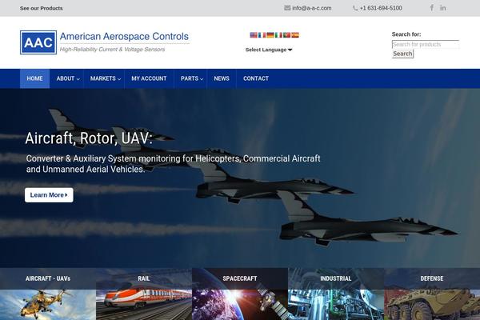Focus the Search for products field
Screen dimensions: 480x320
(x=426, y=45)
